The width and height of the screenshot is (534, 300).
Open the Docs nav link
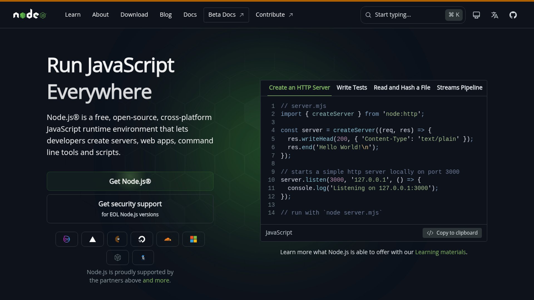point(190,15)
